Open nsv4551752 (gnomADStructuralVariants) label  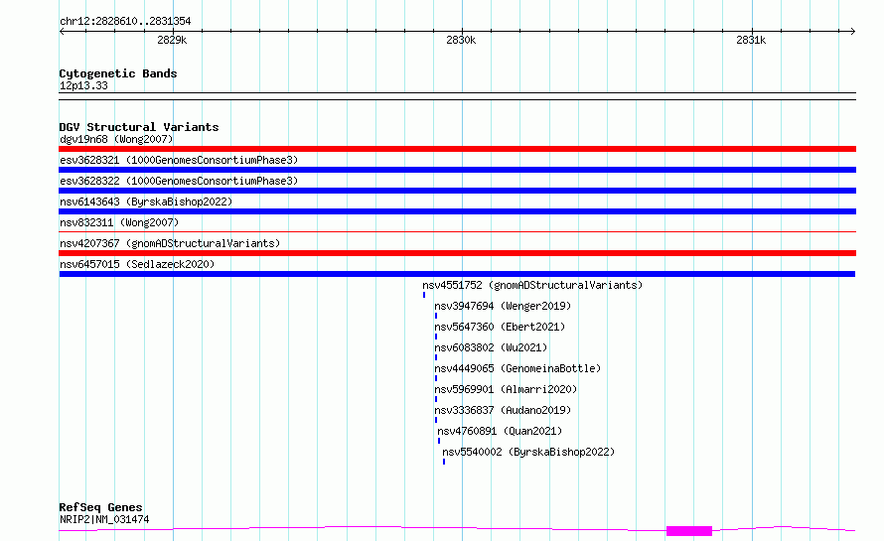(x=532, y=285)
